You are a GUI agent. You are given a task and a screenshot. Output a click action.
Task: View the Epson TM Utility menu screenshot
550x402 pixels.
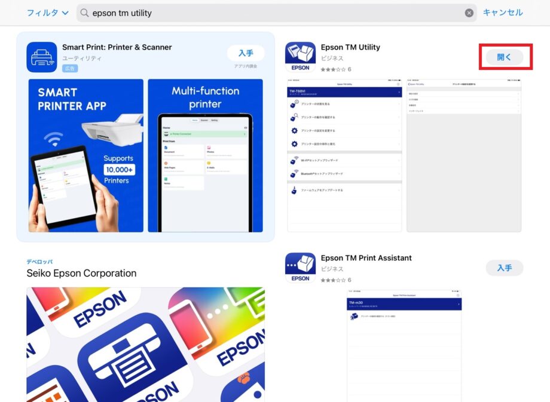pyautogui.click(x=344, y=155)
